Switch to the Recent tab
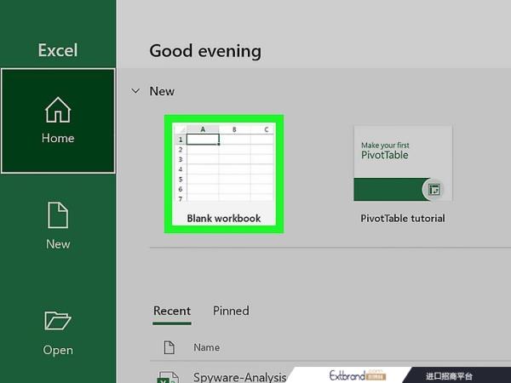511x383 pixels. pyautogui.click(x=172, y=312)
